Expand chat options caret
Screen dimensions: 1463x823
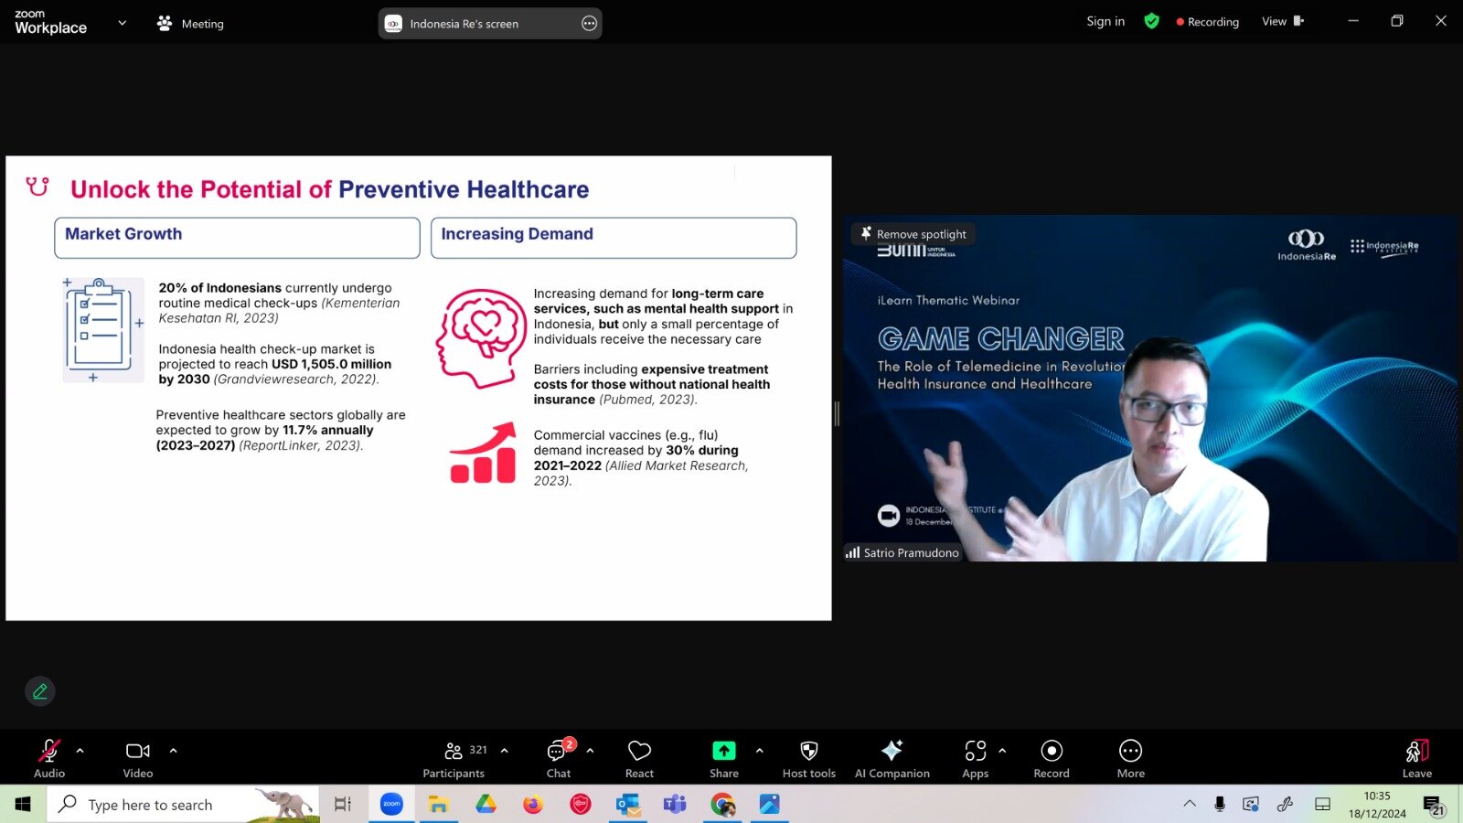[x=590, y=751]
